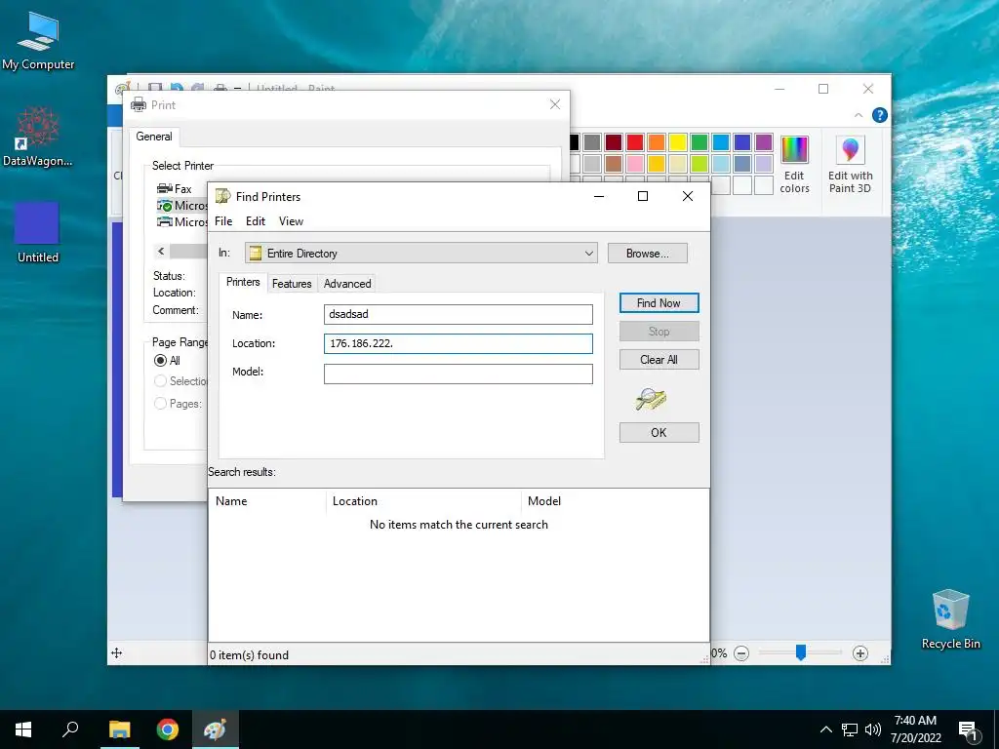Pick the purple color swatch in Paint
The width and height of the screenshot is (999, 749).
tap(764, 142)
